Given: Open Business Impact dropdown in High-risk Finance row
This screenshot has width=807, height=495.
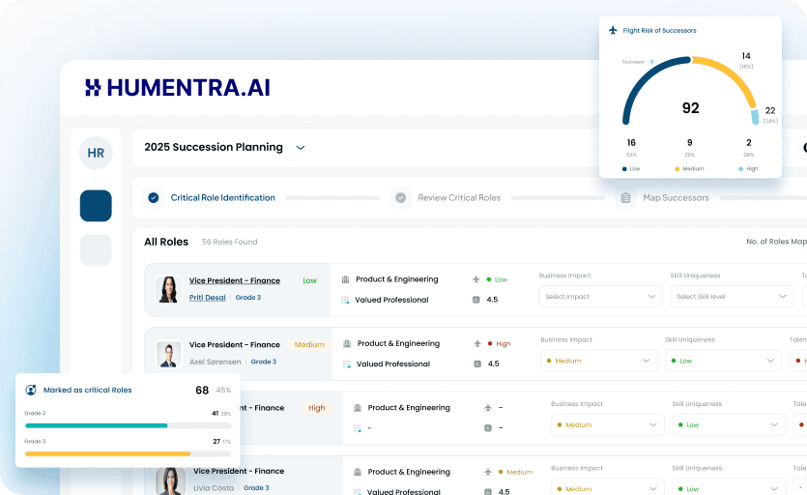Looking at the screenshot, I should click(x=607, y=425).
